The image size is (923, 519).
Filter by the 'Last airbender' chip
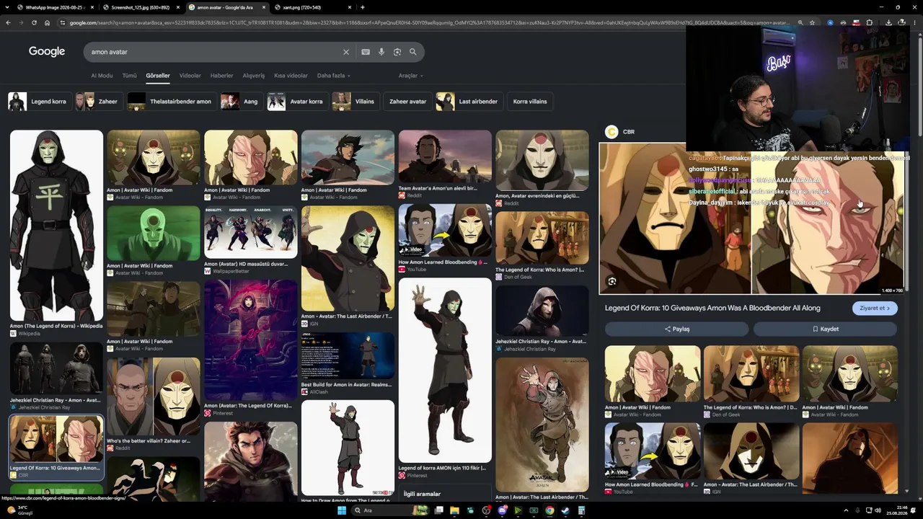tap(469, 102)
